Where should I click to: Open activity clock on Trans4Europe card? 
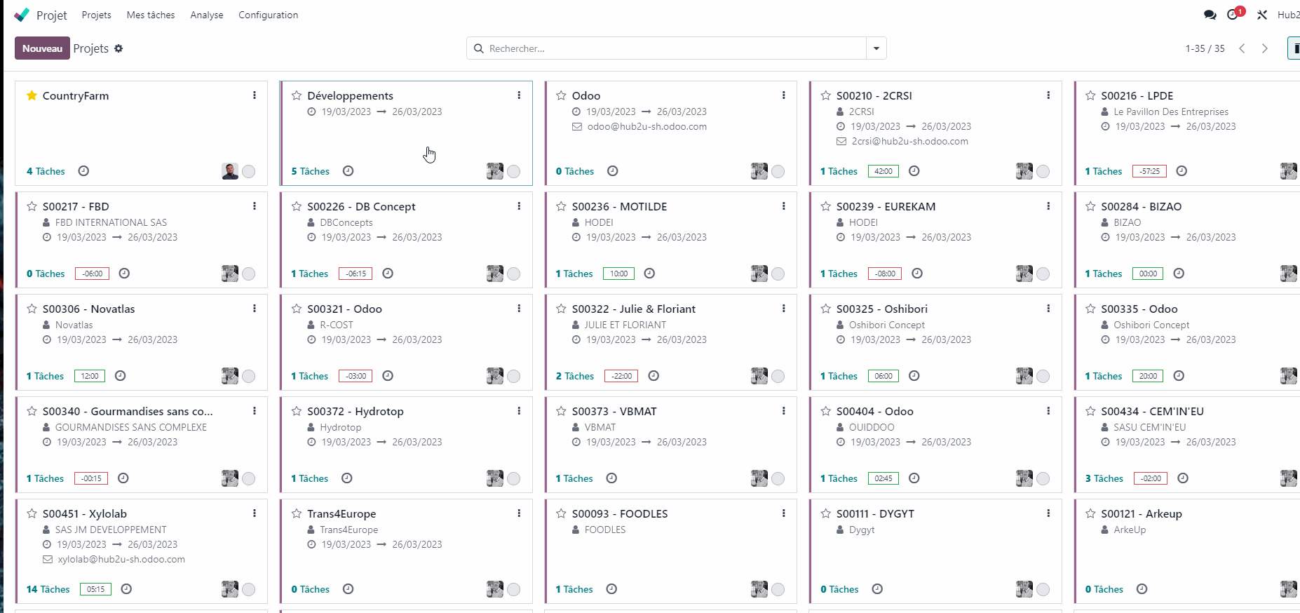[348, 589]
